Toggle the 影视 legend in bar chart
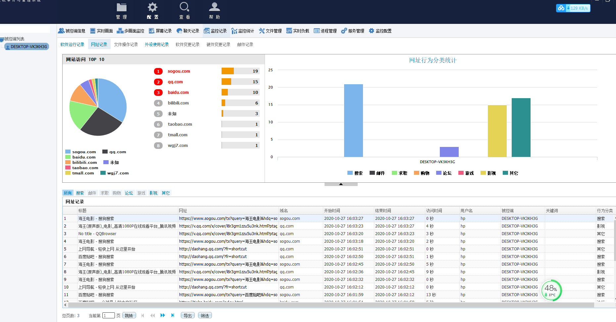616x322 pixels. [488, 173]
